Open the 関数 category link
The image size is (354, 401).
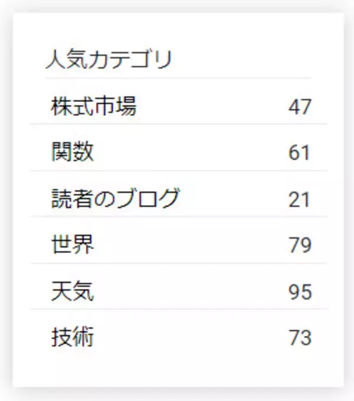[x=73, y=153]
